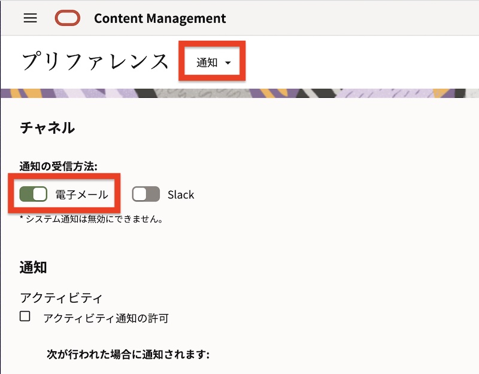The height and width of the screenshot is (374, 479).
Task: Open the hamburger navigation menu
Action: pos(30,18)
